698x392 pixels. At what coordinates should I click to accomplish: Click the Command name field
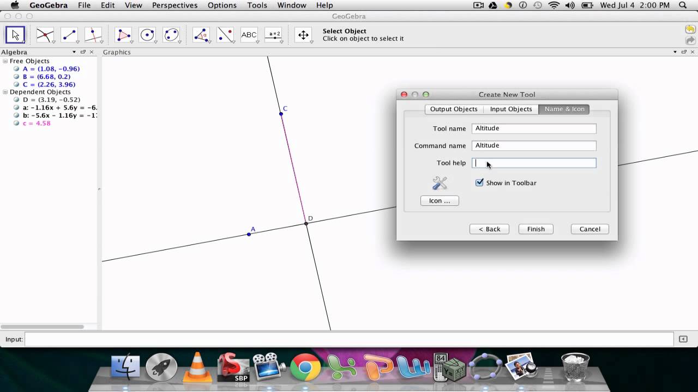[534, 145]
